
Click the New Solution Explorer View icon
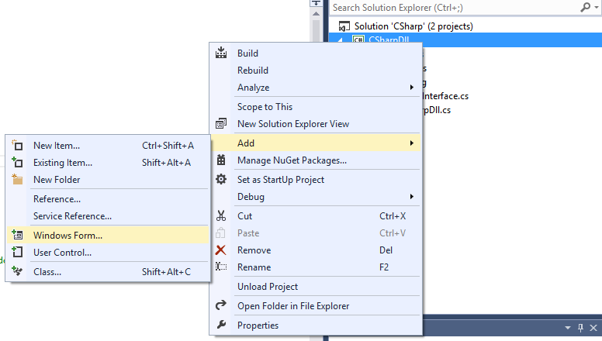click(221, 124)
